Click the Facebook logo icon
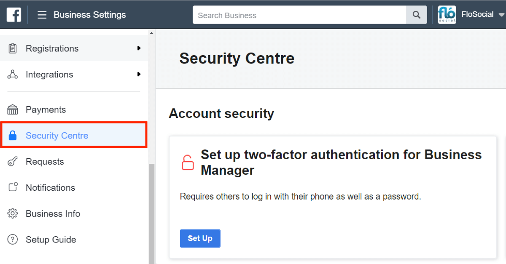 (x=13, y=15)
